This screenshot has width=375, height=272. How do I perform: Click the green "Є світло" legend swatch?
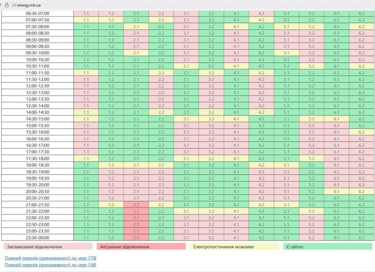327,247
